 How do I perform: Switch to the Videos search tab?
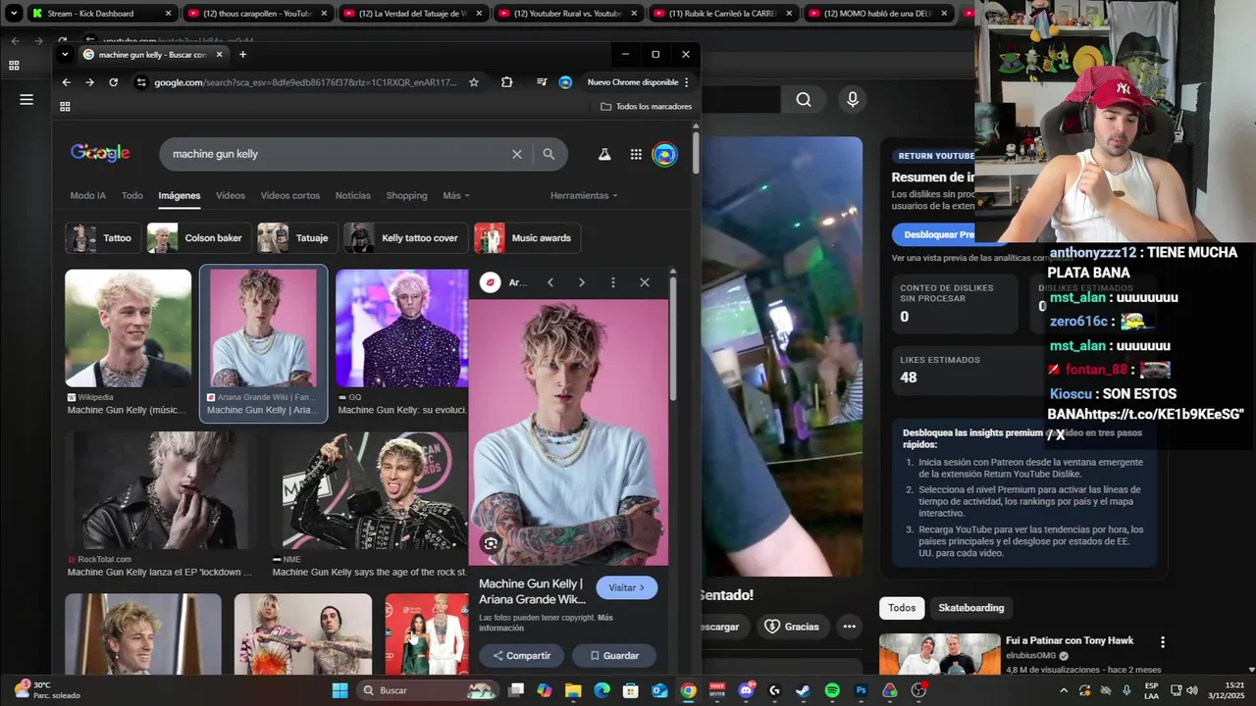231,195
